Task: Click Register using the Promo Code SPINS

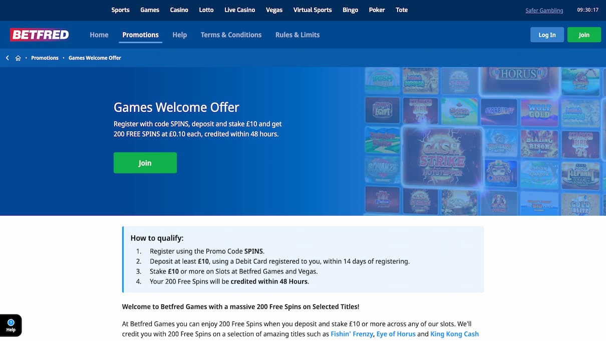Action: point(207,251)
